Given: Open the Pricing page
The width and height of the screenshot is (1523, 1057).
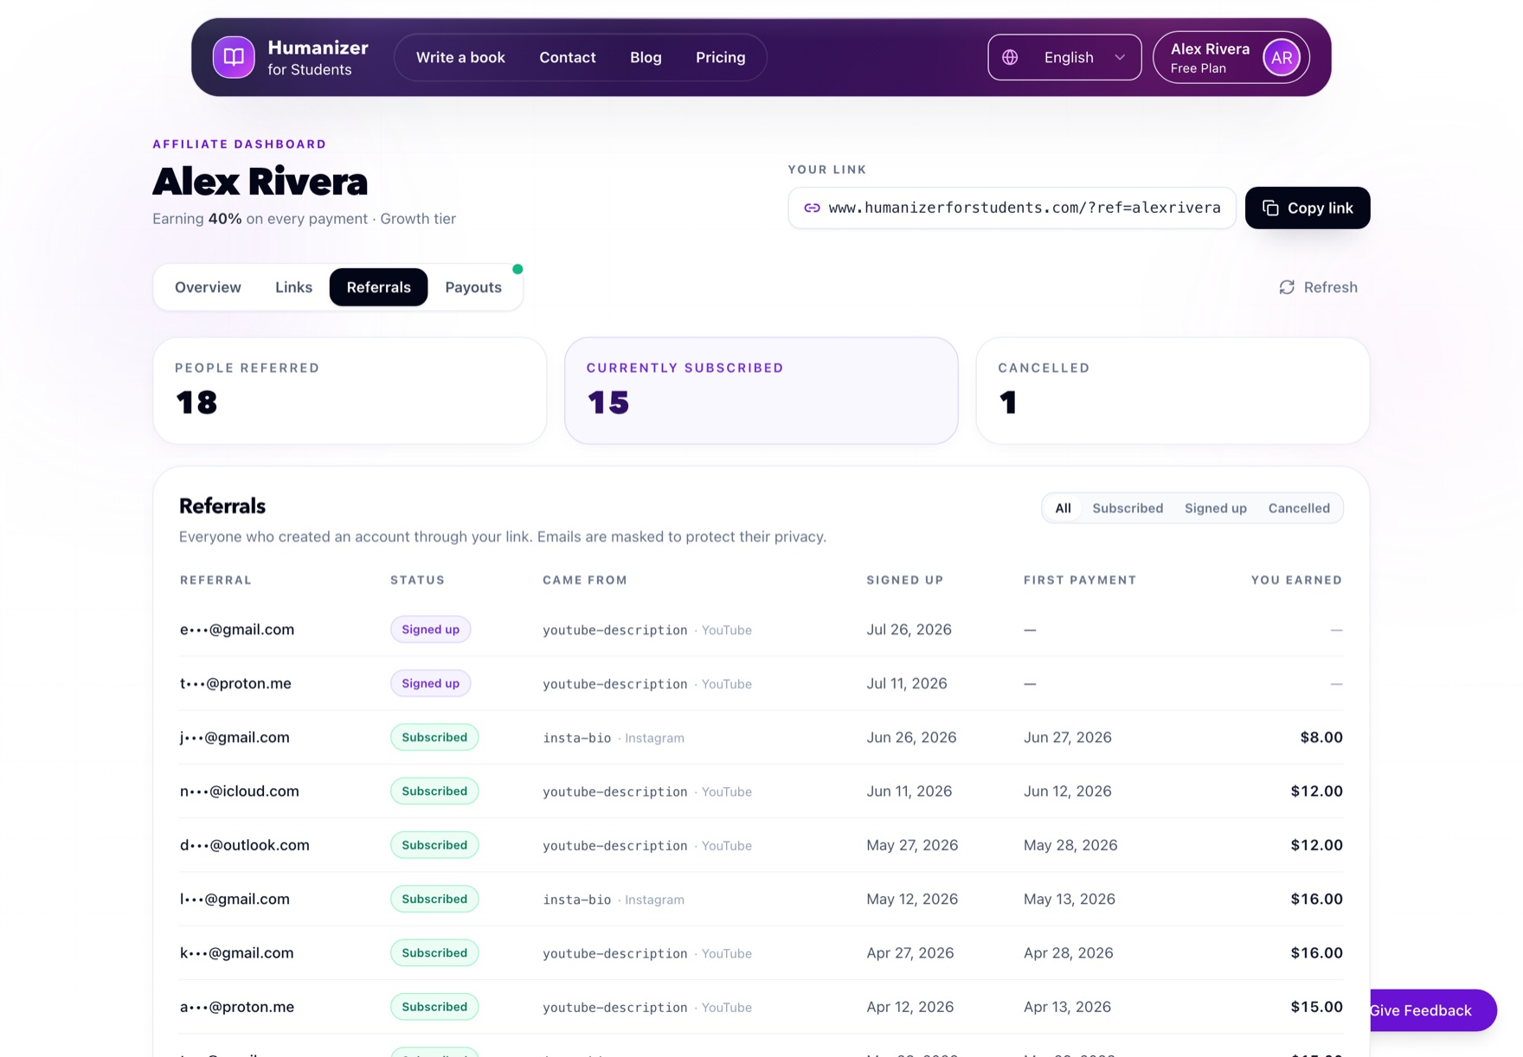Looking at the screenshot, I should tap(721, 57).
